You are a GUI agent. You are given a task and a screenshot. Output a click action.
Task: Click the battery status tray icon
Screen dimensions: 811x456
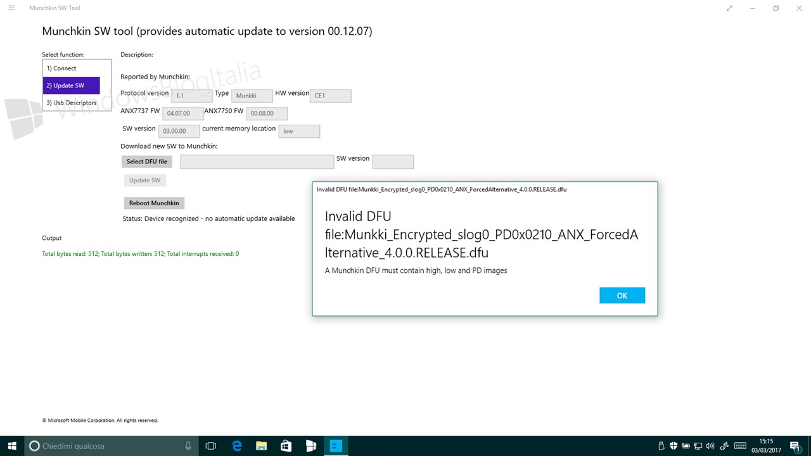click(686, 446)
